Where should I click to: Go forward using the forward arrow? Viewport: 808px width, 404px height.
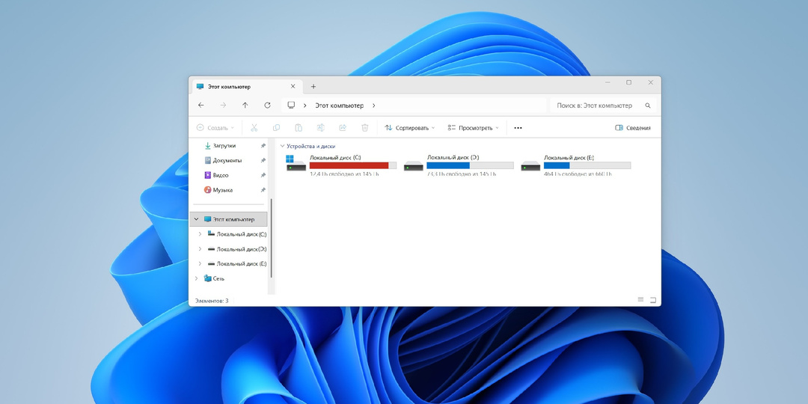click(223, 105)
